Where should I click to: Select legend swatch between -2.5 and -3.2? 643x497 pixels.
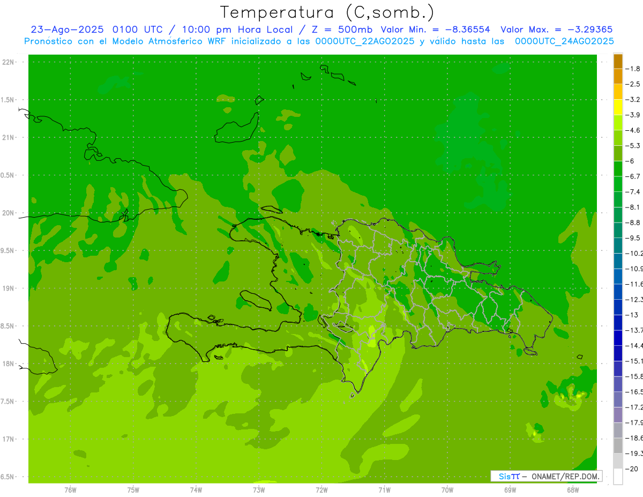[x=618, y=92]
